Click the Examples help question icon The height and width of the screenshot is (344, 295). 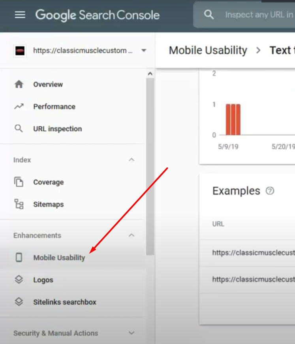click(270, 191)
